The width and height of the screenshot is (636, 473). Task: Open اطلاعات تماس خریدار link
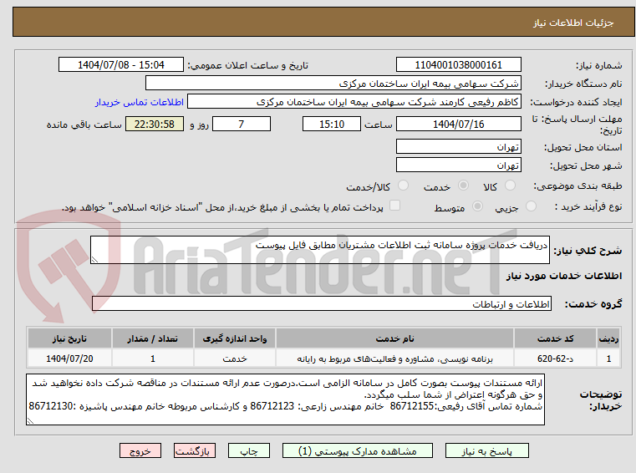[139, 102]
